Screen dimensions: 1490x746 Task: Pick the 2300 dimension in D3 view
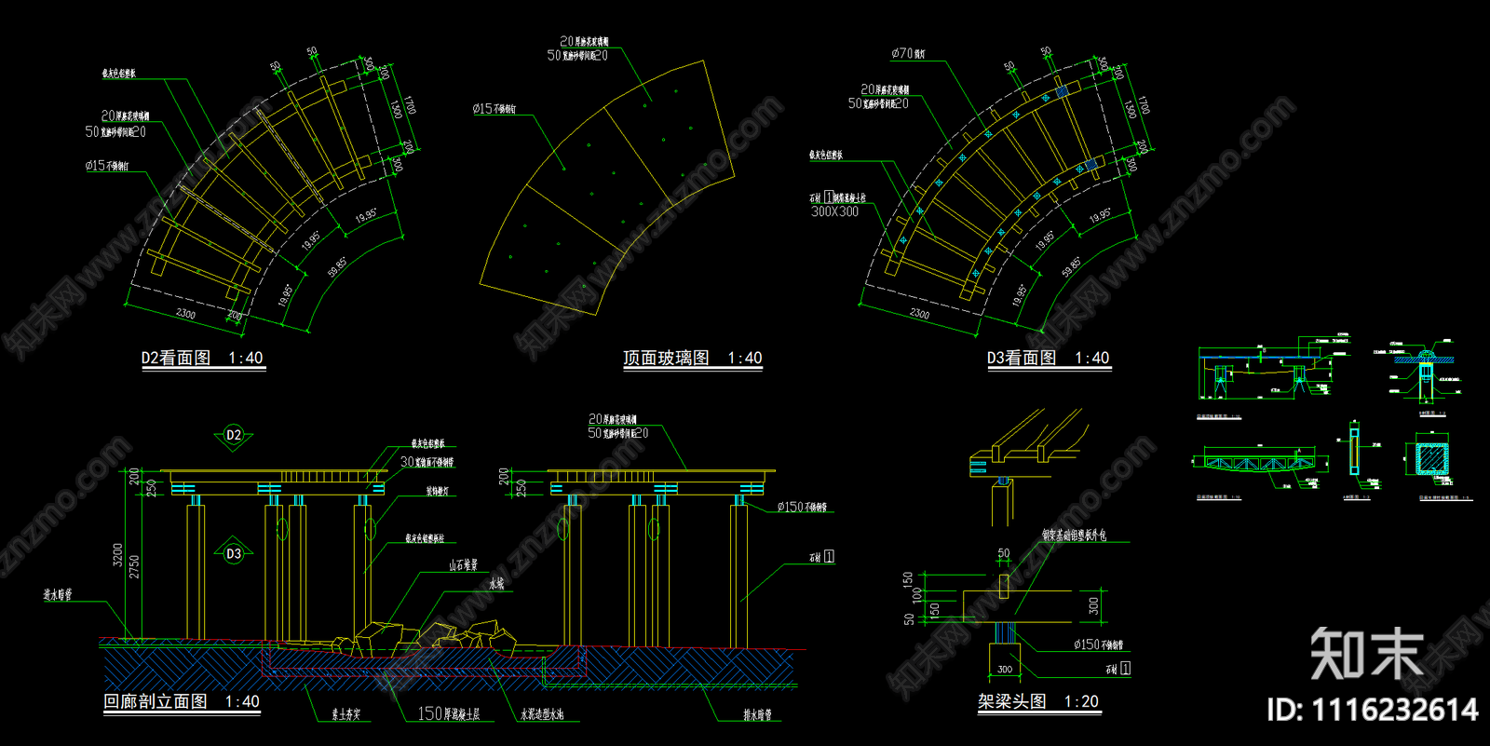(x=919, y=314)
